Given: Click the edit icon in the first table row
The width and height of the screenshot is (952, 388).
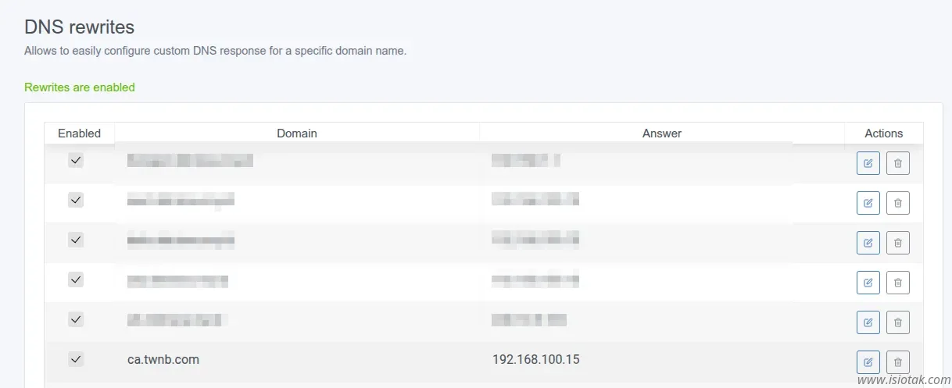Looking at the screenshot, I should 868,163.
